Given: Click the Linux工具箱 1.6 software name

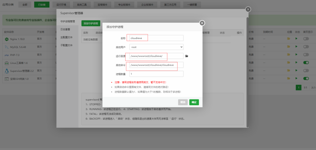Looking at the screenshot, I should click(19, 63).
